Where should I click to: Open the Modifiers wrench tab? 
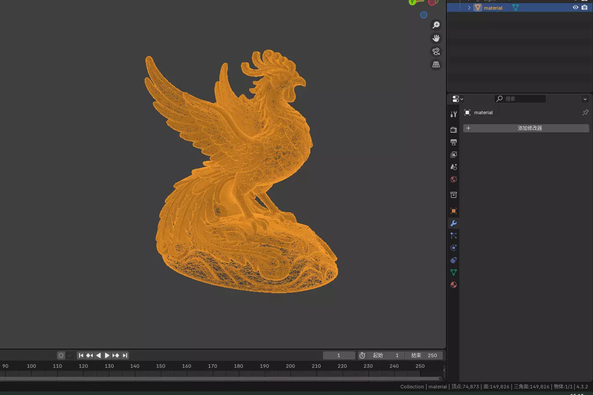tap(454, 223)
